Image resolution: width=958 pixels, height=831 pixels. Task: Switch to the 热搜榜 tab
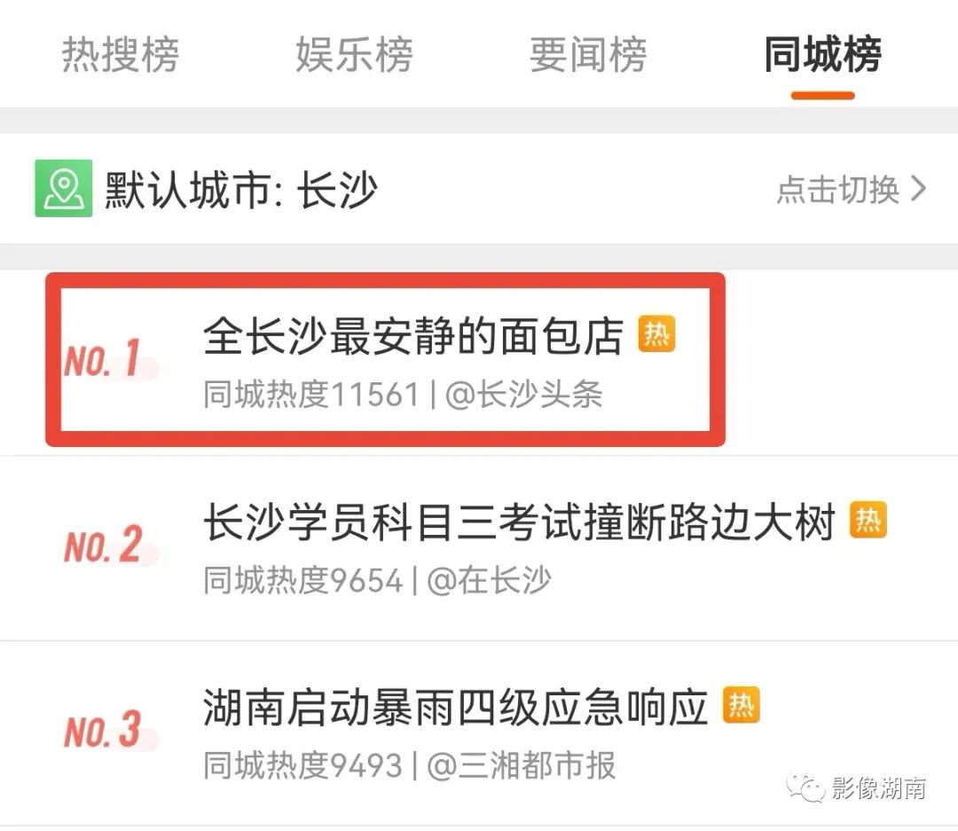[121, 54]
